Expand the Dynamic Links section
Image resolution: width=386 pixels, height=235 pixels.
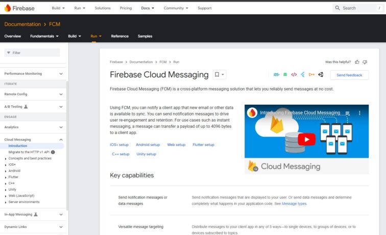[61, 227]
